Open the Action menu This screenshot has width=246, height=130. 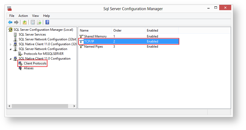(23, 16)
